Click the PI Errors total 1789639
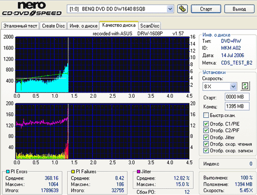This screenshot has width=257, height=195. [x=50, y=190]
